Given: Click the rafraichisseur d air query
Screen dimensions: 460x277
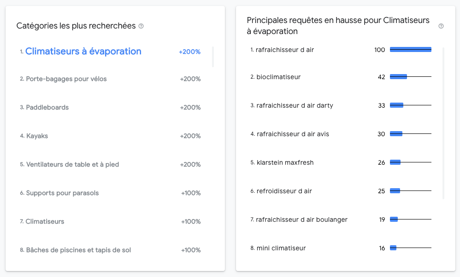Looking at the screenshot, I should point(284,50).
